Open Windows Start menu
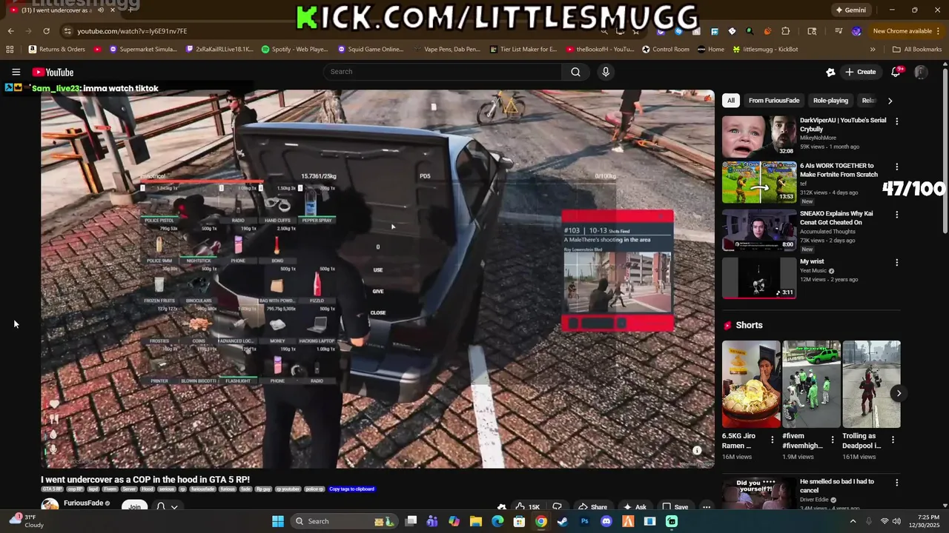 click(x=278, y=521)
